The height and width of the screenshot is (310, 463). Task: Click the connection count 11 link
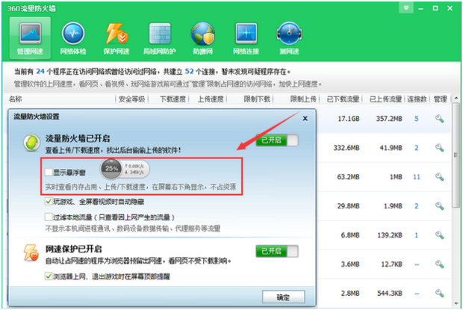(x=417, y=177)
